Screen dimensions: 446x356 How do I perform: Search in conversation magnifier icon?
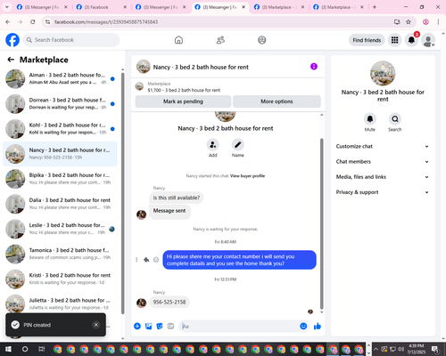(x=395, y=119)
